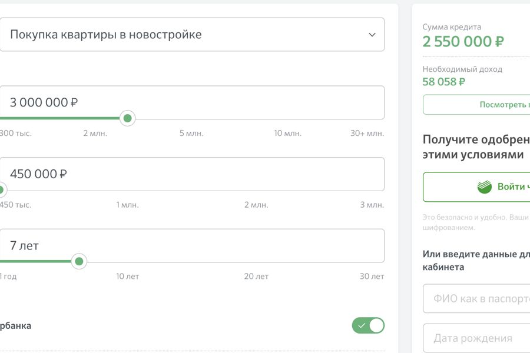The image size is (530, 353).
Task: Click the '1 млн.' mark on the down payment scale
Action: (127, 205)
